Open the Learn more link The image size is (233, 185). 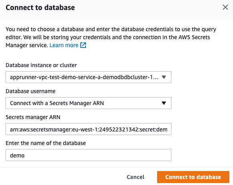point(64,45)
